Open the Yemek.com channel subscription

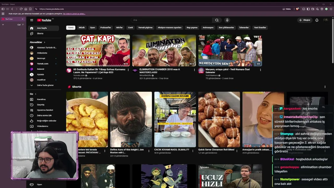43,64
